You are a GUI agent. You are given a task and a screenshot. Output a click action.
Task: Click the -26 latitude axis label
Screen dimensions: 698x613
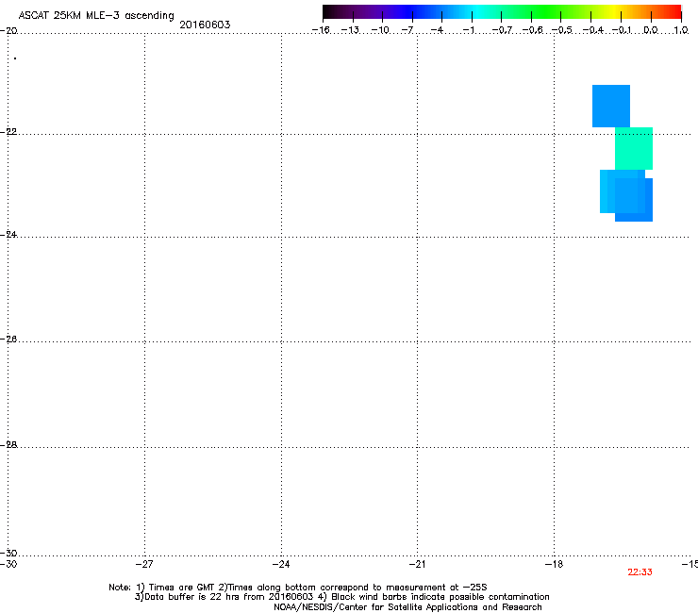(8, 340)
